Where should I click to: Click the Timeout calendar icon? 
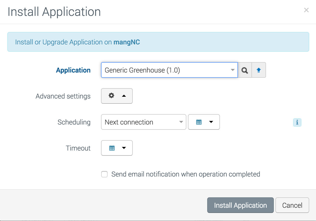112,148
